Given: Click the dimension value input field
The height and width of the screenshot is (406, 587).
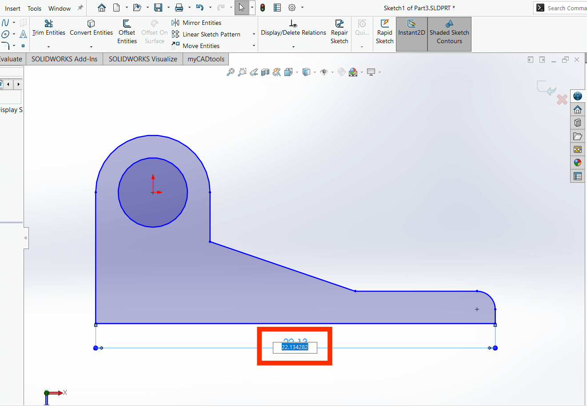Looking at the screenshot, I should pyautogui.click(x=294, y=347).
